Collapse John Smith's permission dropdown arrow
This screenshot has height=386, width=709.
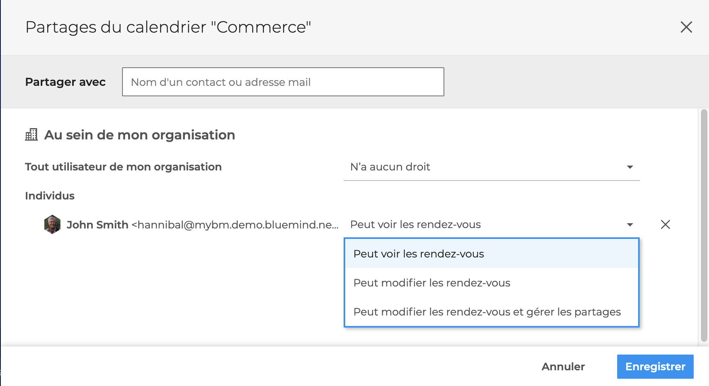pos(630,224)
